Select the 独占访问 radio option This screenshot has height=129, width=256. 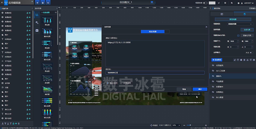click(108, 83)
